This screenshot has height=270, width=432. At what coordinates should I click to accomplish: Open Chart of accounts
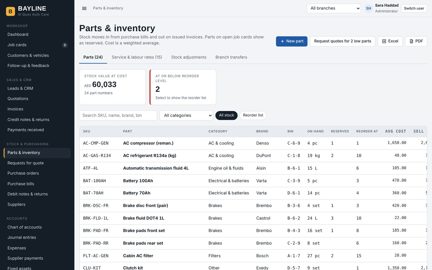pos(37,227)
